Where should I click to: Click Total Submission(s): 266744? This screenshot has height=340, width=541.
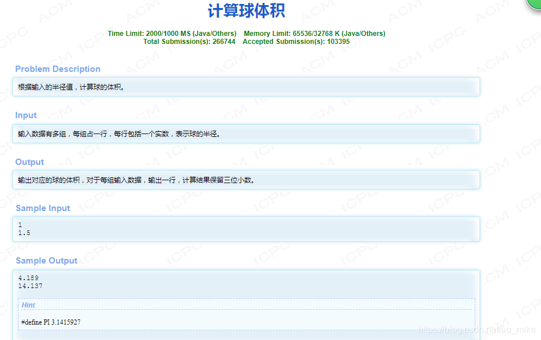click(189, 41)
